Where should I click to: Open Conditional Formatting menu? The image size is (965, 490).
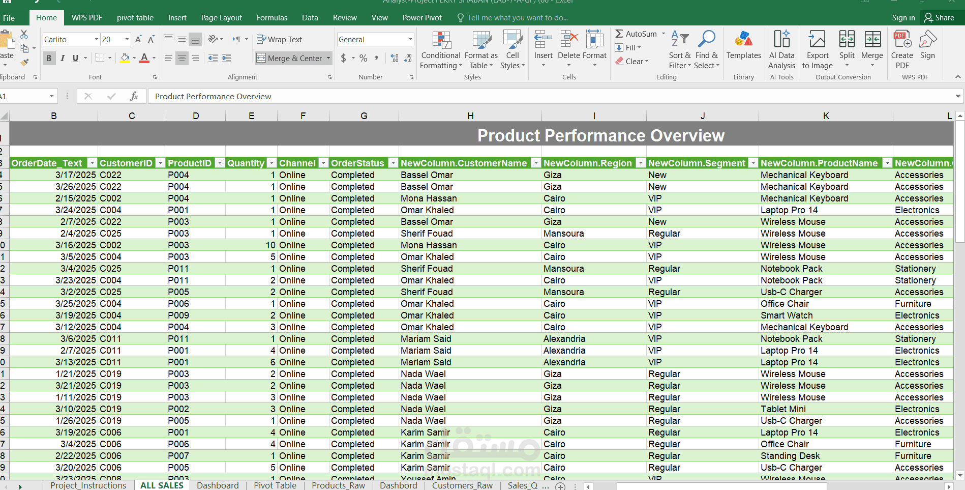click(x=441, y=50)
